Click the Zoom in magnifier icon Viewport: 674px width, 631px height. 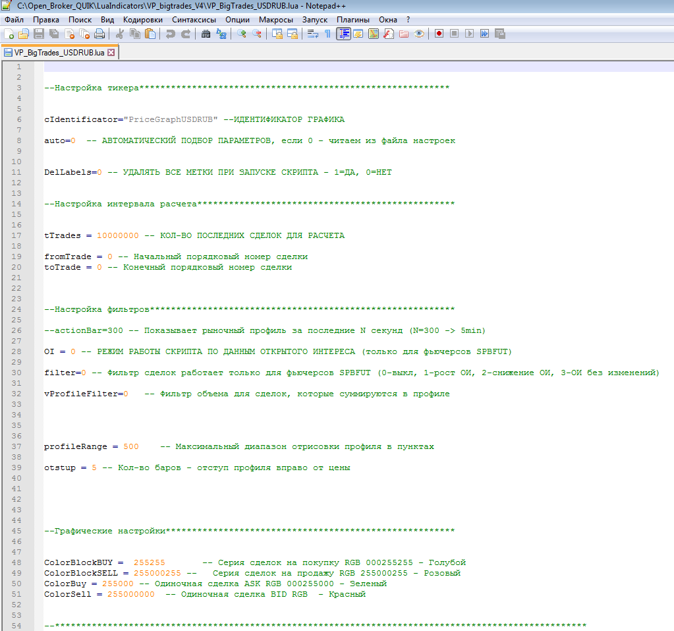242,34
